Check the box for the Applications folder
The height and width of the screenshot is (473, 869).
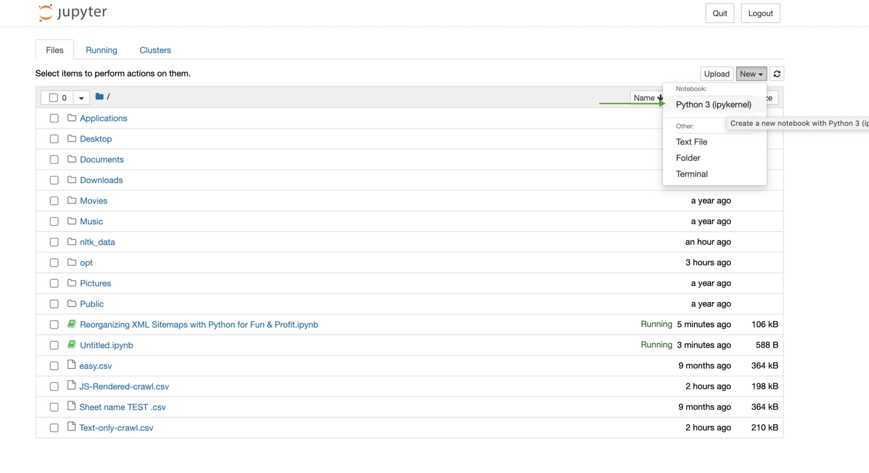(54, 118)
